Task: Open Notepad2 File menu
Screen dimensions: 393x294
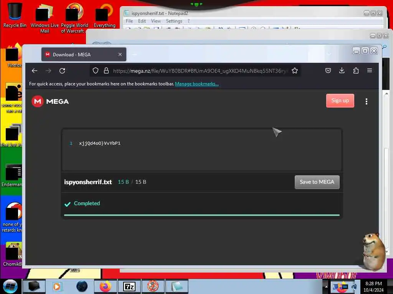Action: 129,21
